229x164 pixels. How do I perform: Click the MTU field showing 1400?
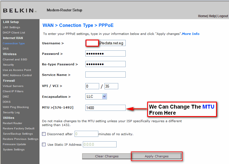pos(106,108)
